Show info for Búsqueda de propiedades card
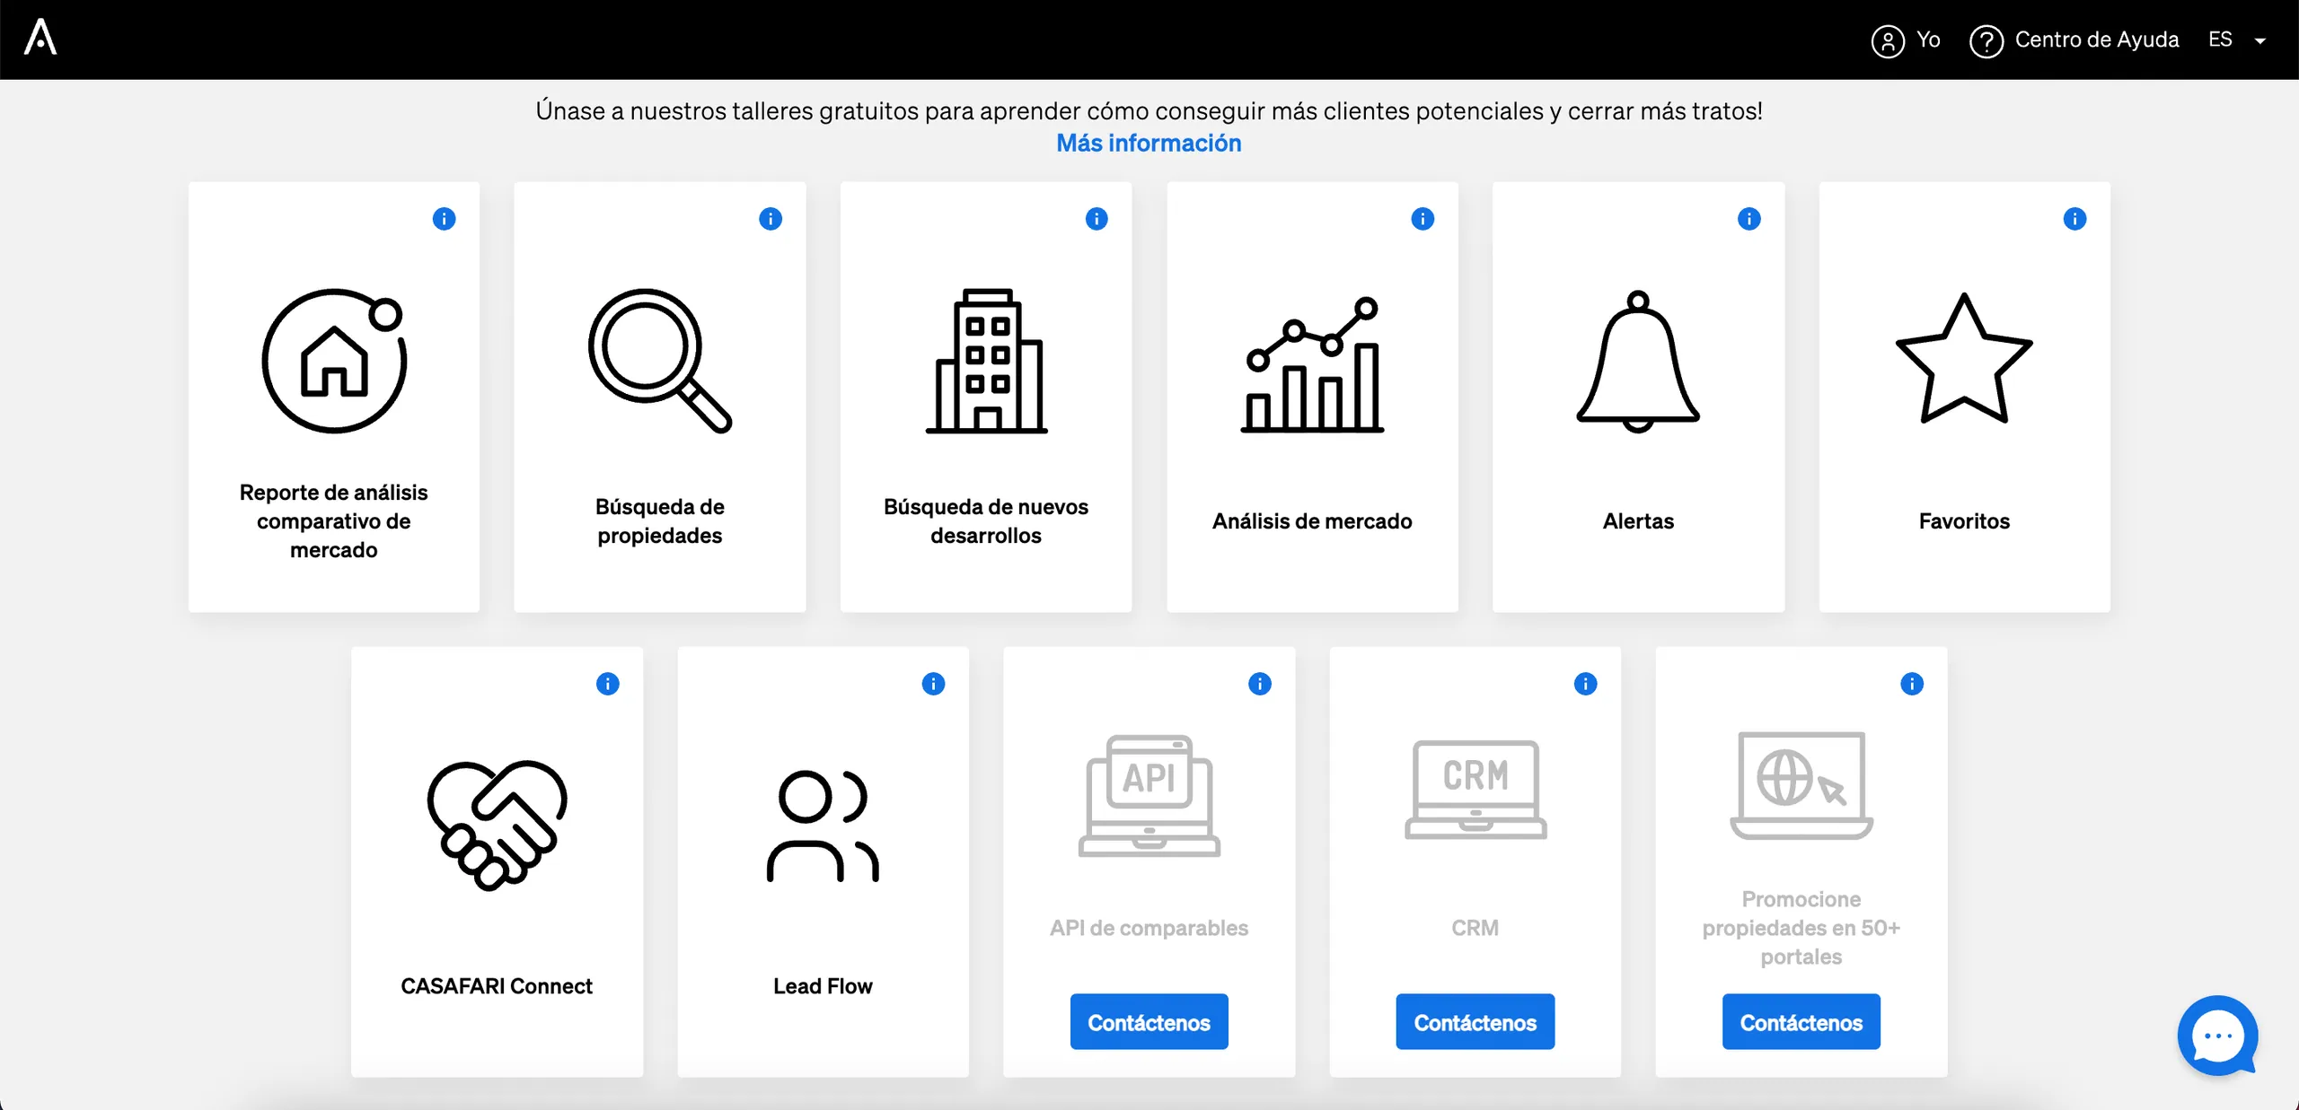This screenshot has height=1110, width=2299. 770,219
